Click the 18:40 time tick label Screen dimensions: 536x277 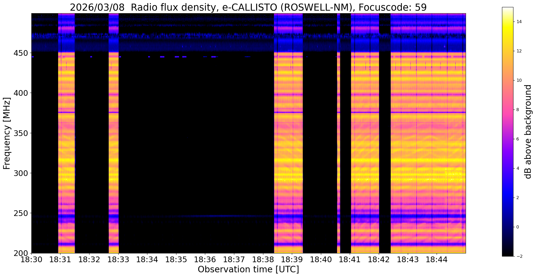pos(321,259)
